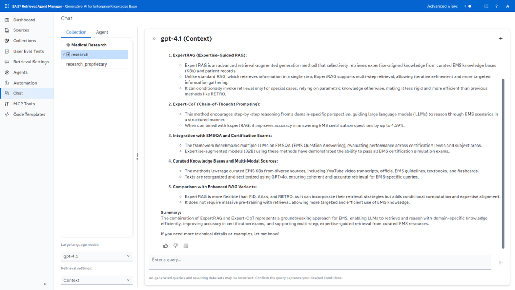Open the Context retrieval settings dropdown
This screenshot has height=290, width=515.
(96, 280)
